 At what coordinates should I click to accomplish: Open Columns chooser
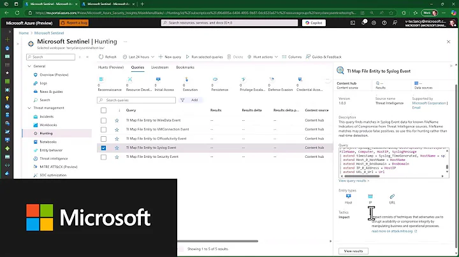click(291, 57)
